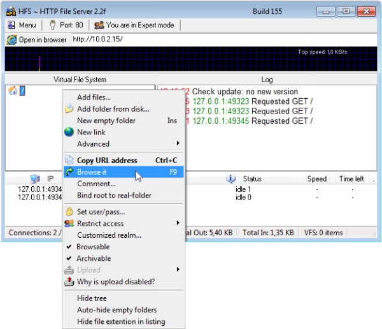Open the Menu dropdown in toolbar
Screen dimensions: 382x329
(22, 25)
